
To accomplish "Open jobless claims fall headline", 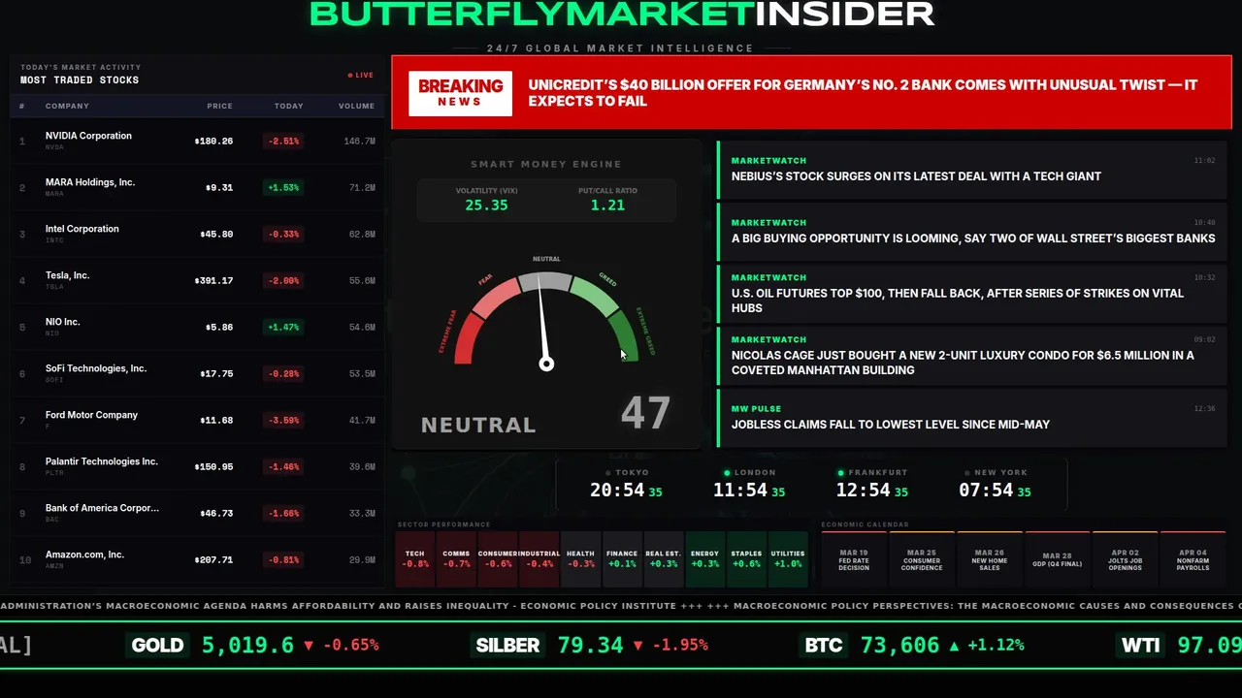I will pyautogui.click(x=971, y=417).
